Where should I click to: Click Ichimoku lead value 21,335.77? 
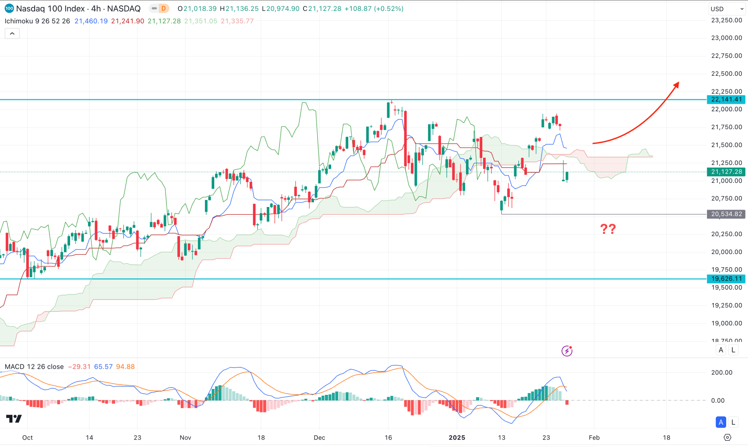click(x=237, y=21)
